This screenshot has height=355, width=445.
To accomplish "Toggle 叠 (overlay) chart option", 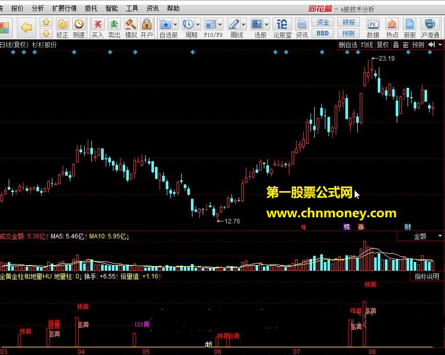I will [x=396, y=45].
